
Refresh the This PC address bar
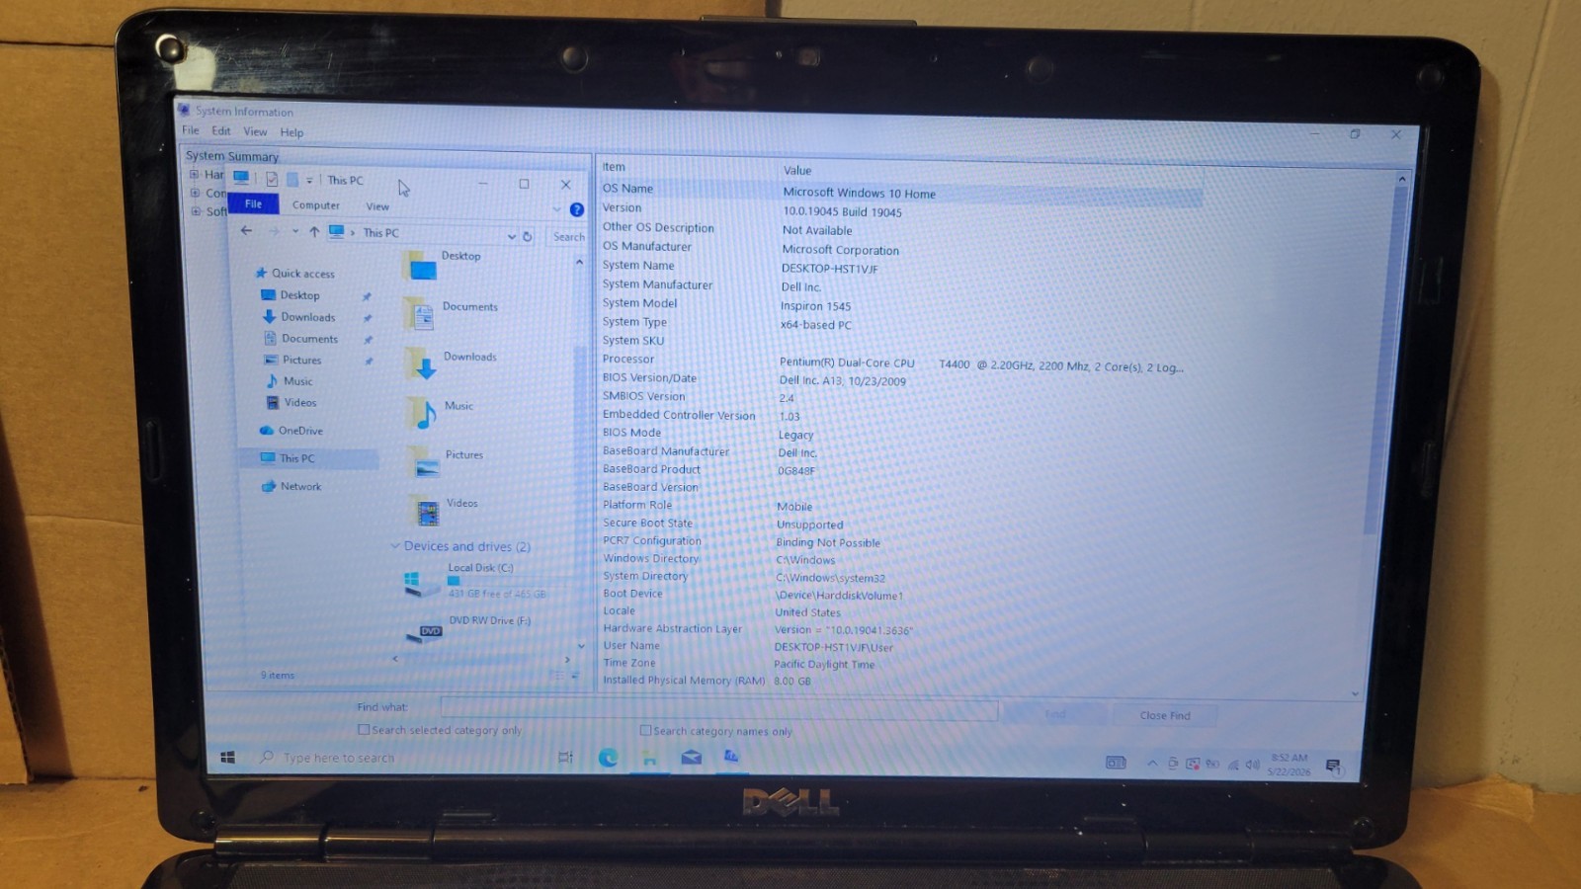[528, 236]
